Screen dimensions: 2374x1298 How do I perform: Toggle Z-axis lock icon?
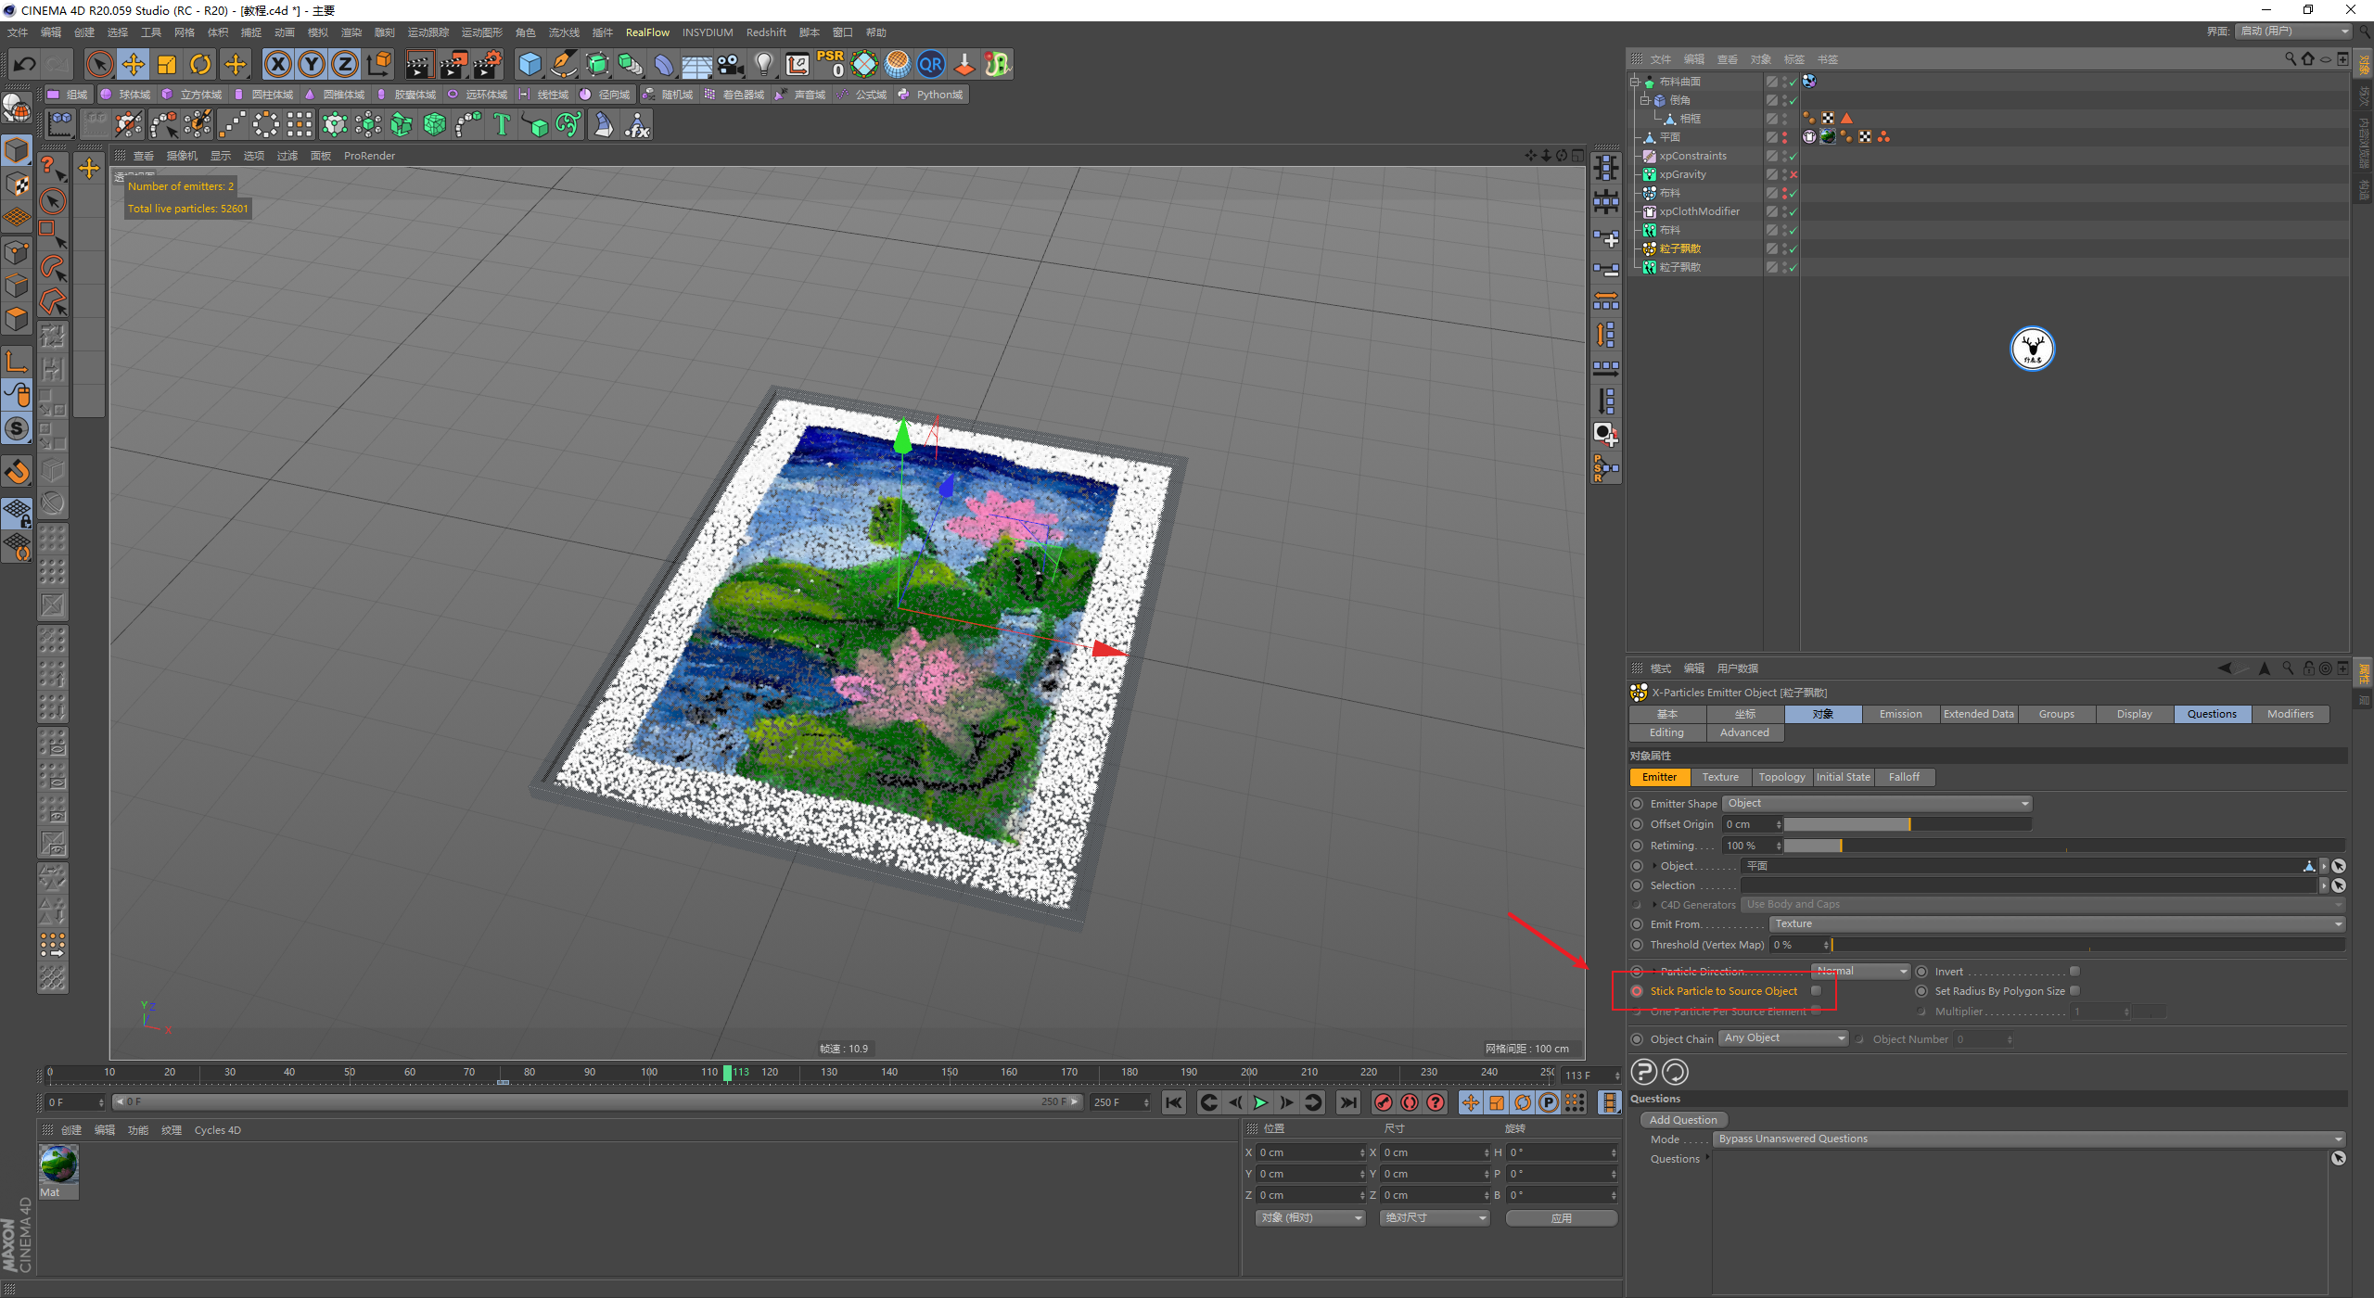(x=345, y=64)
